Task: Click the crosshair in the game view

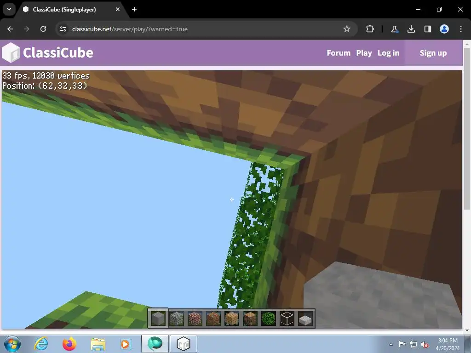Action: point(232,199)
